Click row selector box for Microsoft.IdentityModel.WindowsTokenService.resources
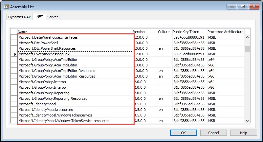This screenshot has width=263, height=142. coord(14,121)
